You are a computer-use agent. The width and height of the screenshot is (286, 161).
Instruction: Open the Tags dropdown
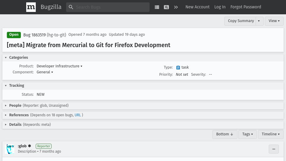coord(247,134)
